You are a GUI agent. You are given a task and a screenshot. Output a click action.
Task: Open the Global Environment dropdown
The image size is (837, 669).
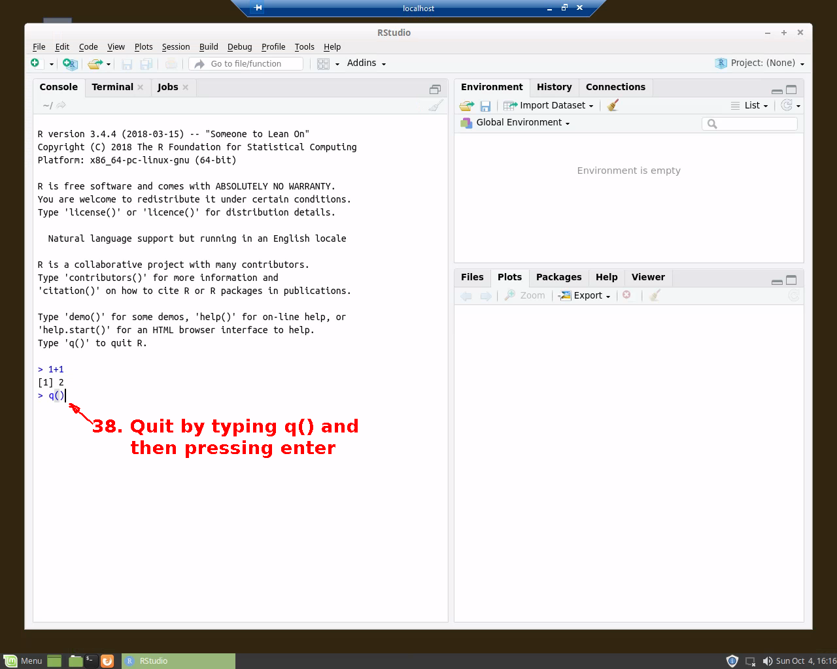[x=515, y=122]
